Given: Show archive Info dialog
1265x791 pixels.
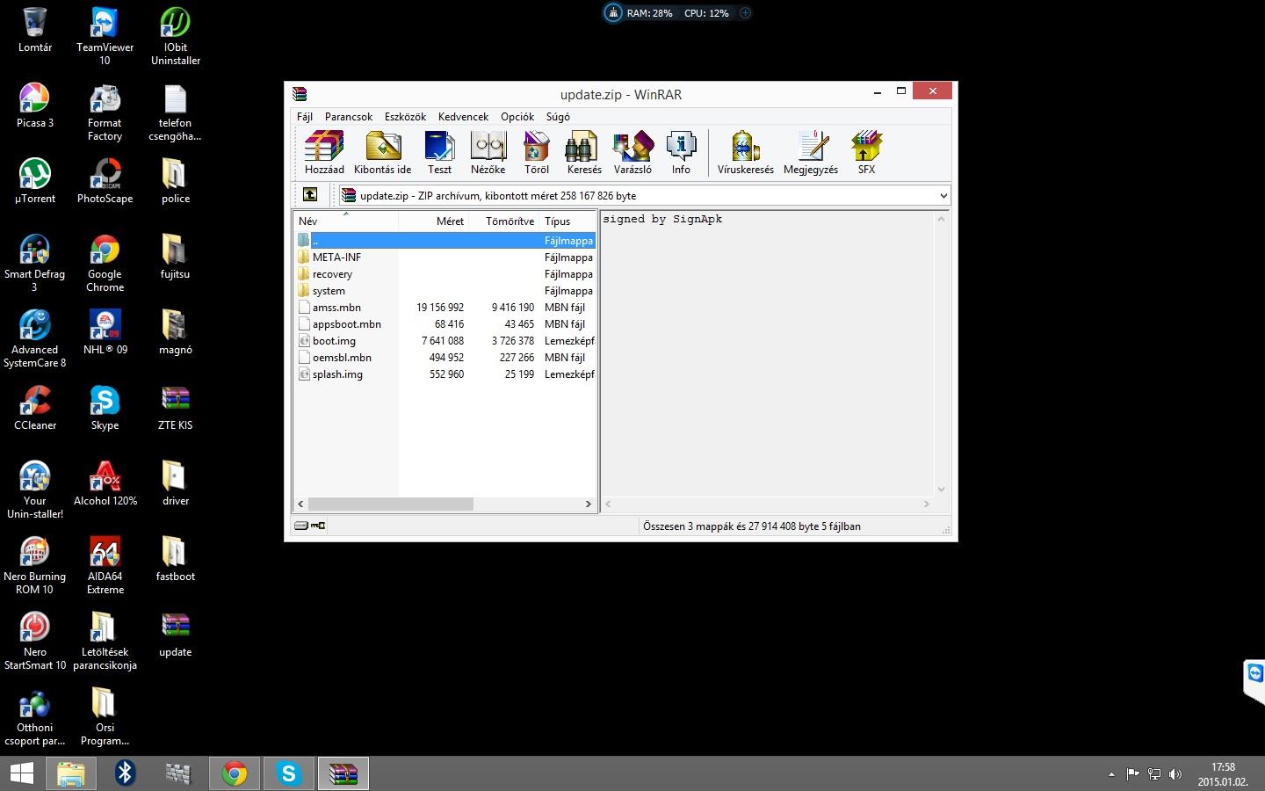Looking at the screenshot, I should click(x=681, y=153).
